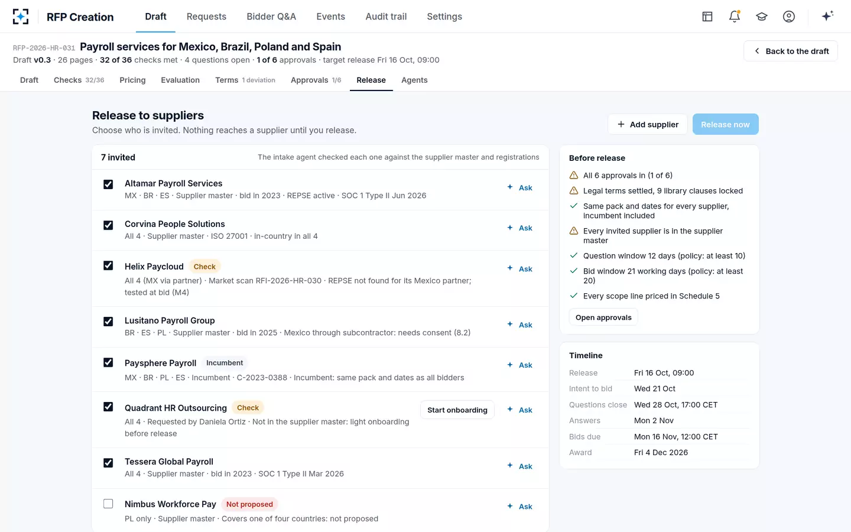Open the layout panel icon in header
The width and height of the screenshot is (851, 532).
(707, 17)
